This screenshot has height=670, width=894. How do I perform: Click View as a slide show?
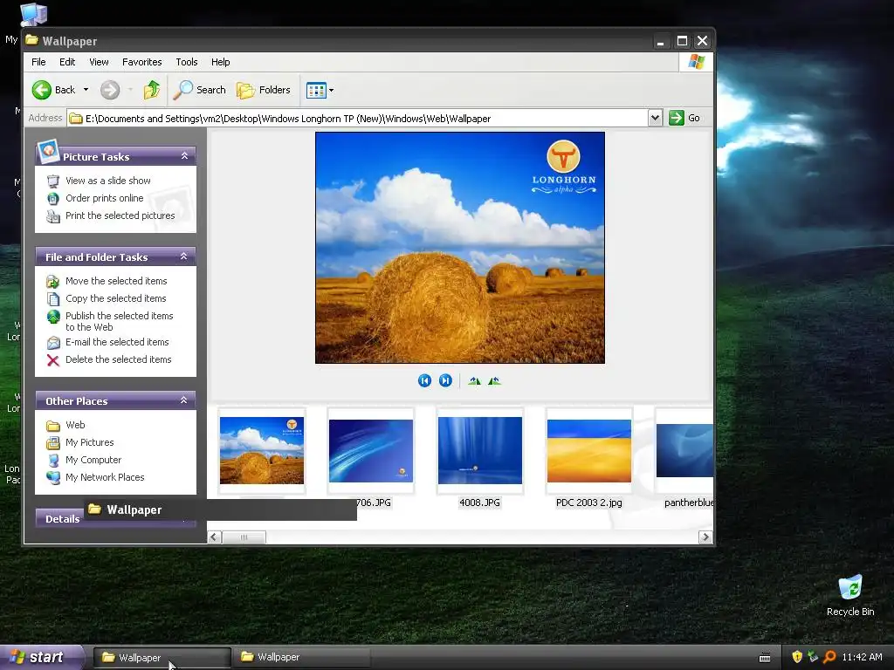click(107, 181)
